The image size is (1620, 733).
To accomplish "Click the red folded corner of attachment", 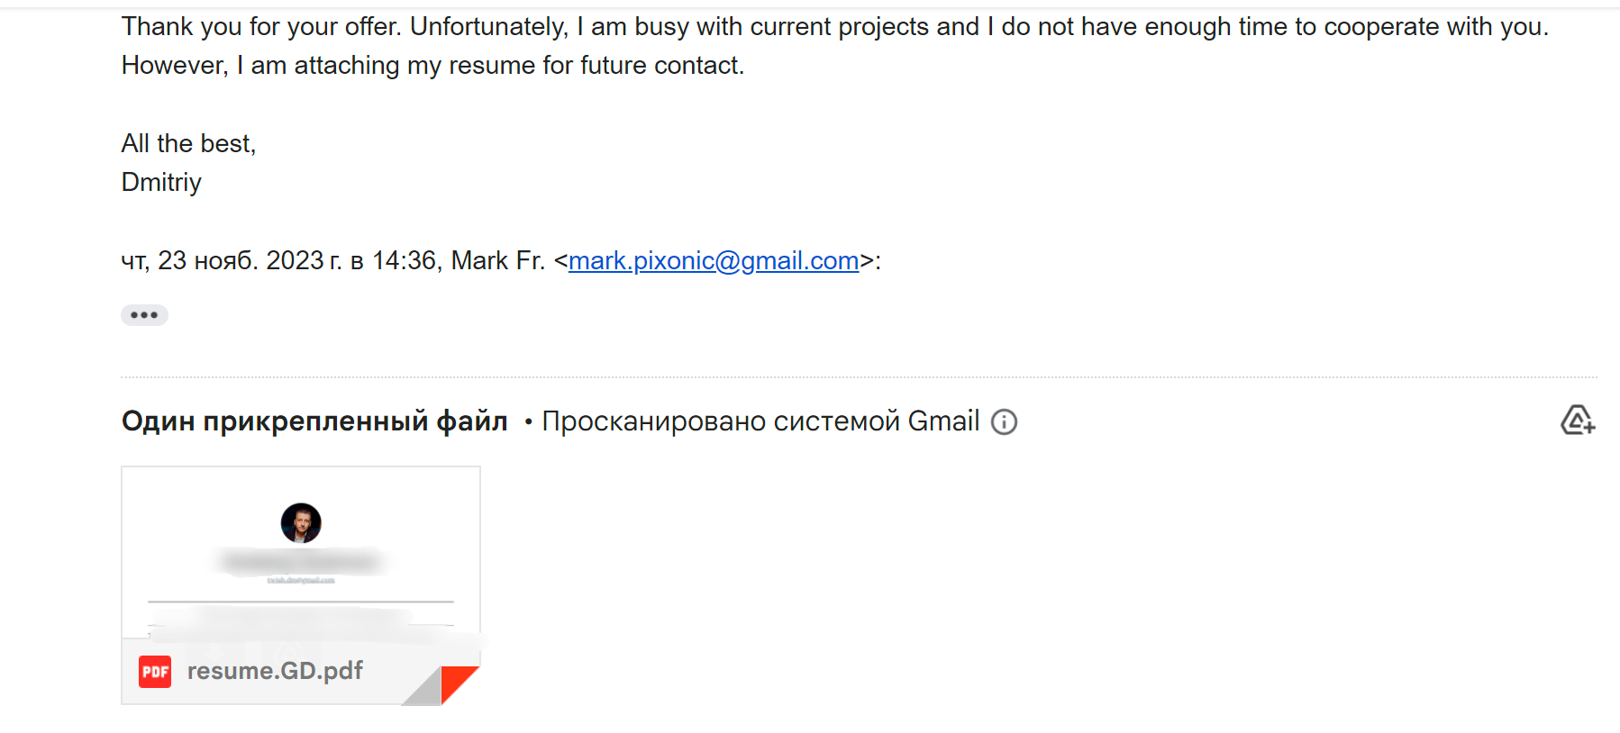I will (459, 683).
